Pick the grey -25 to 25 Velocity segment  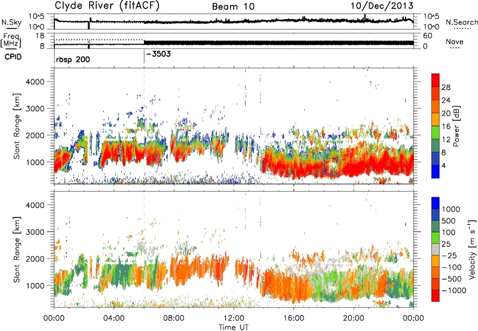click(436, 249)
